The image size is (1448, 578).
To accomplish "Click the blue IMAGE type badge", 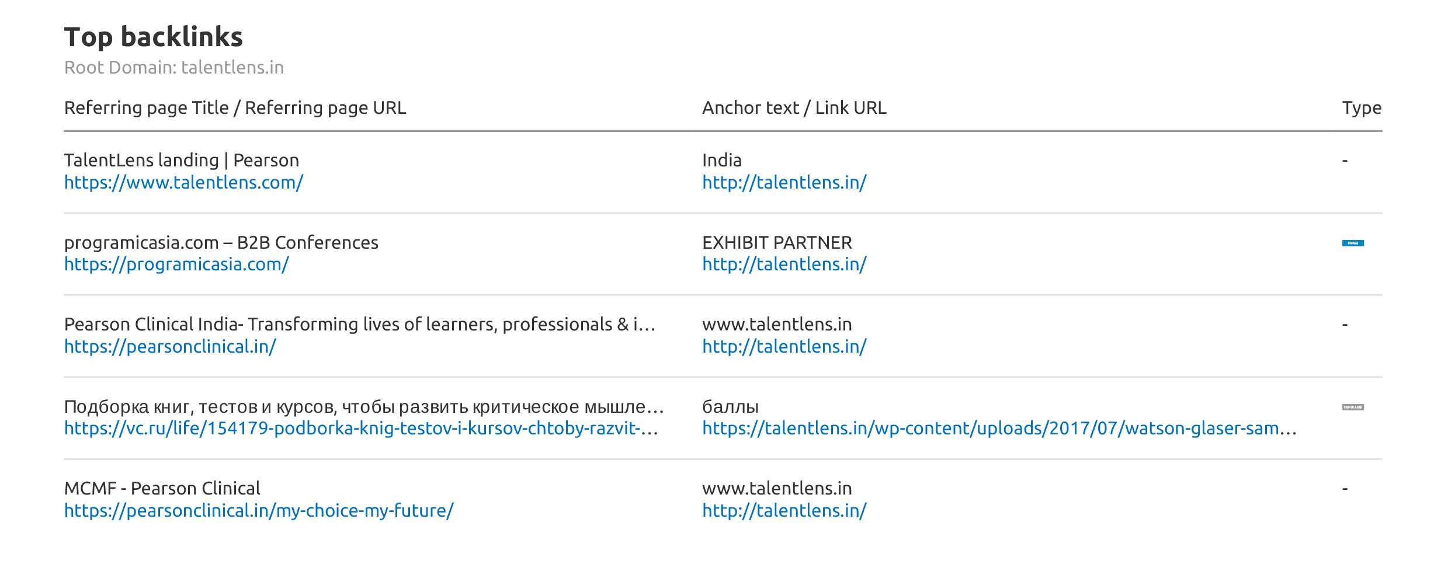I will 1353,243.
